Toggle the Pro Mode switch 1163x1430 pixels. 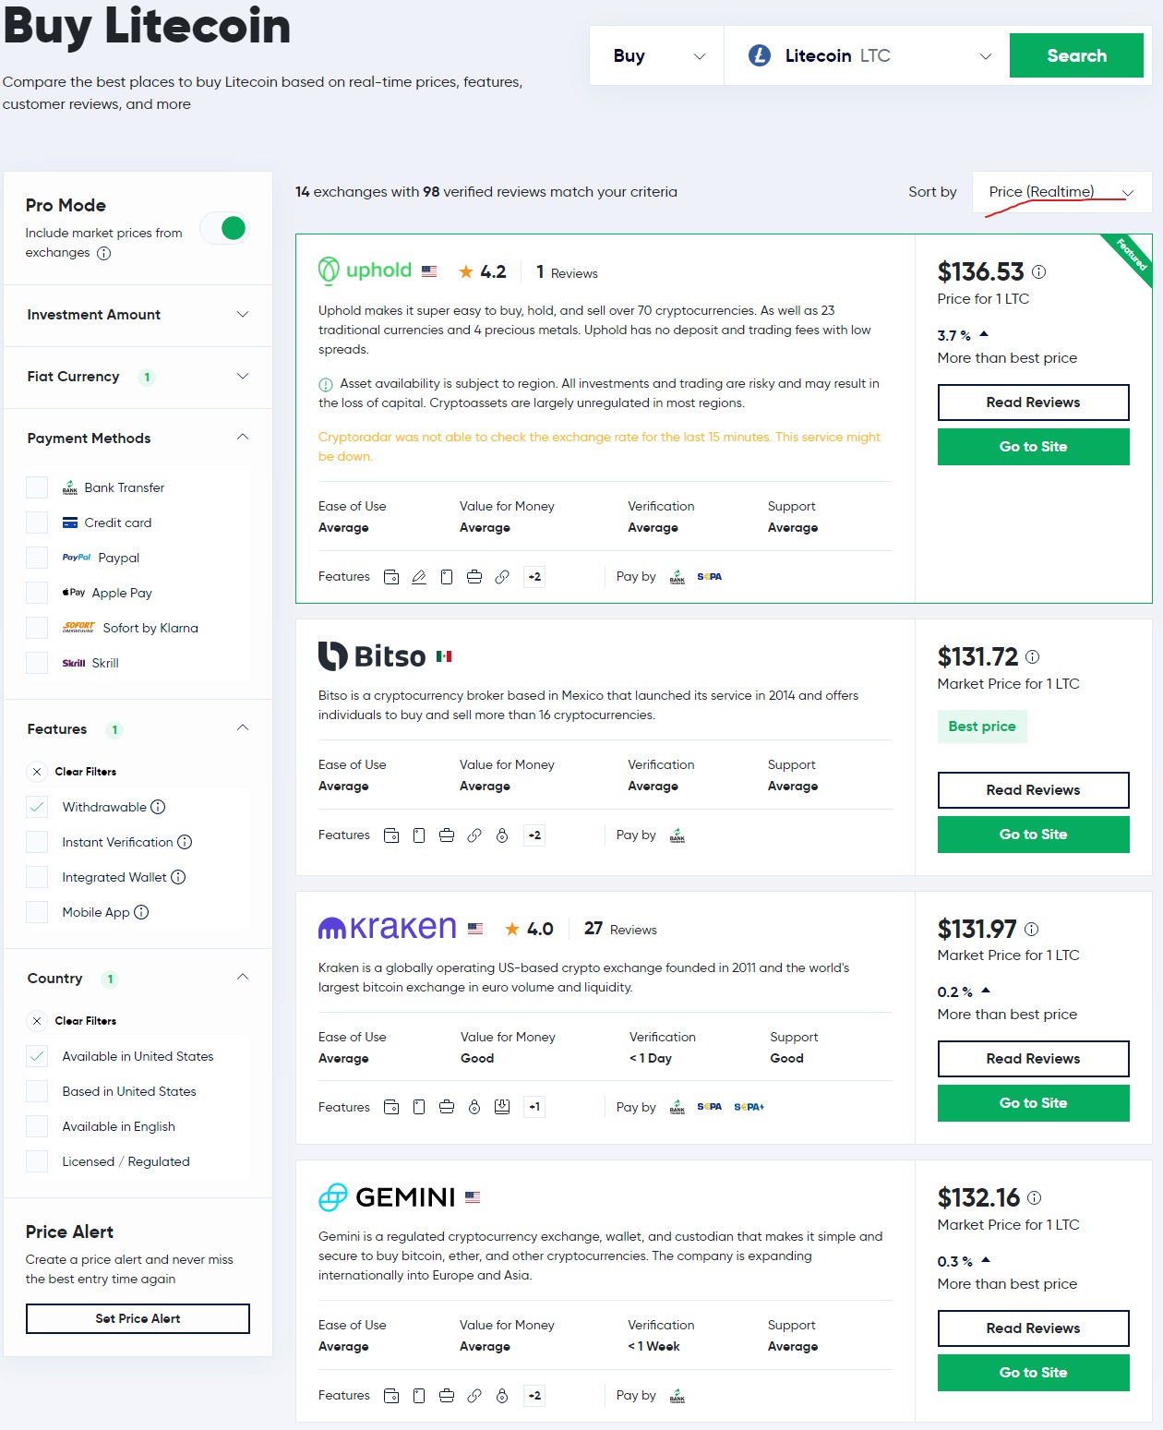click(x=224, y=228)
